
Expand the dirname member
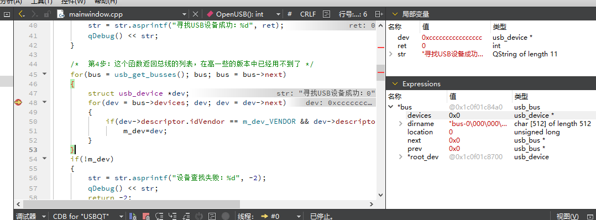tap(400, 124)
